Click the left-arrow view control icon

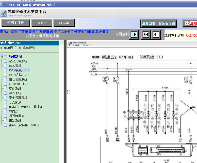tap(156, 35)
